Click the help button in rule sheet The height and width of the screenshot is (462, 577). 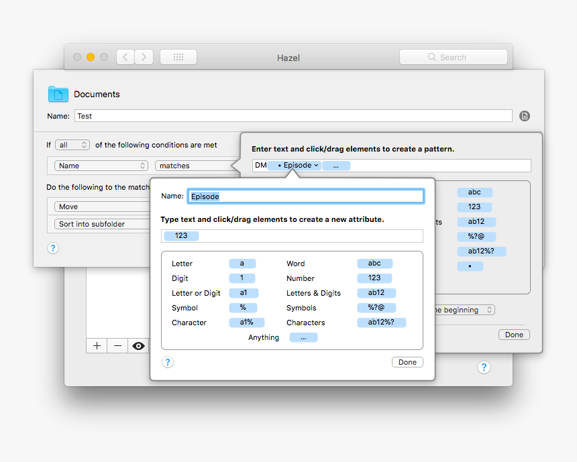[53, 248]
